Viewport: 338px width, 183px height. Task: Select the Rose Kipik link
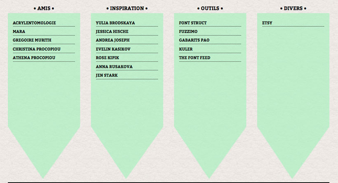107,58
